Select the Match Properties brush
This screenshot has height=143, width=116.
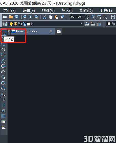point(62,17)
